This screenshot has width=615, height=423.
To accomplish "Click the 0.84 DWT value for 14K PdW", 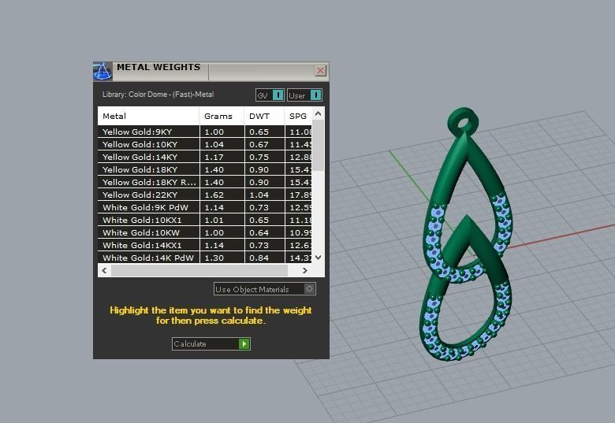I will 259,258.
